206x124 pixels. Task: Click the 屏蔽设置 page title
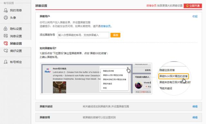pos(41,6)
